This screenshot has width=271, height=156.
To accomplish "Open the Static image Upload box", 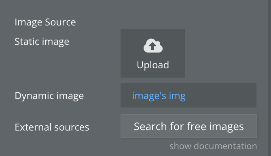I will 153,53.
